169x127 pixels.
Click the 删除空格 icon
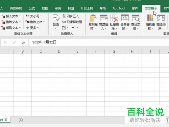click(27, 22)
